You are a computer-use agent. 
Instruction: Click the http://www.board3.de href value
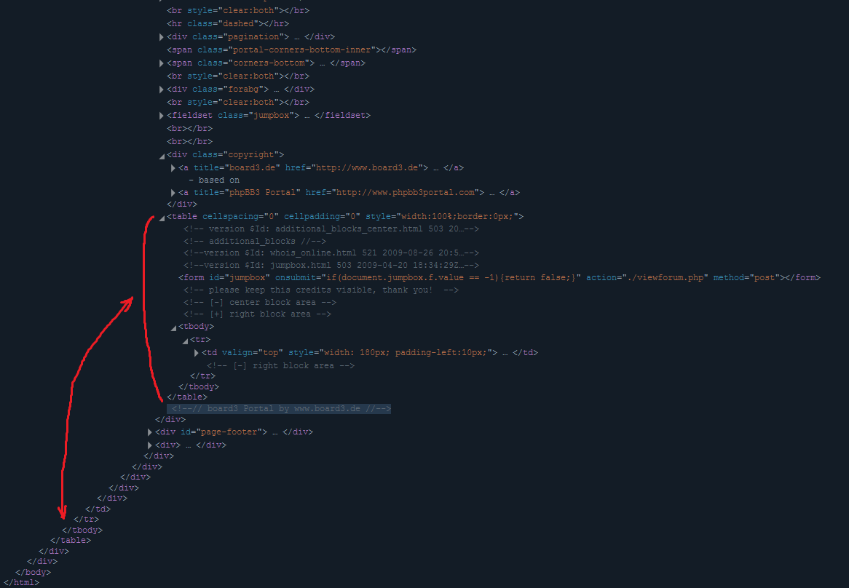pos(364,167)
